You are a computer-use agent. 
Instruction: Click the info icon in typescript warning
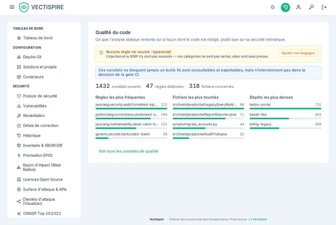tap(101, 53)
